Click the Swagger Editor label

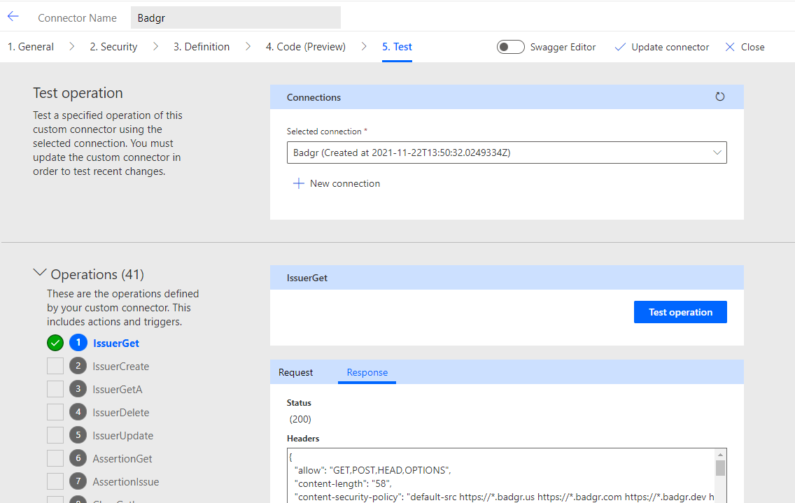coord(563,47)
